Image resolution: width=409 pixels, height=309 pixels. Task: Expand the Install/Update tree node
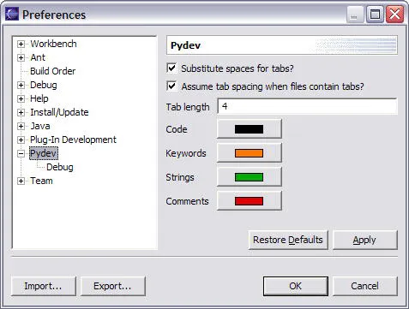(x=21, y=112)
